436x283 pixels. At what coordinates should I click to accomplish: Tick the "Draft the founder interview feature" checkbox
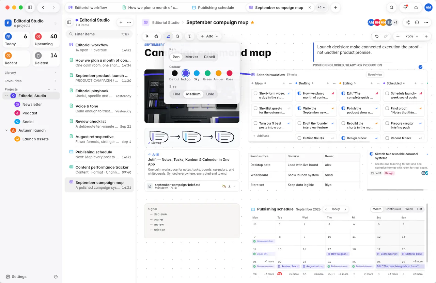(x=299, y=123)
